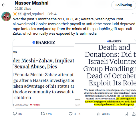Screen dimensions: 139x118
Task: Reply using the speech bubble icon
Action: tap(15, 114)
